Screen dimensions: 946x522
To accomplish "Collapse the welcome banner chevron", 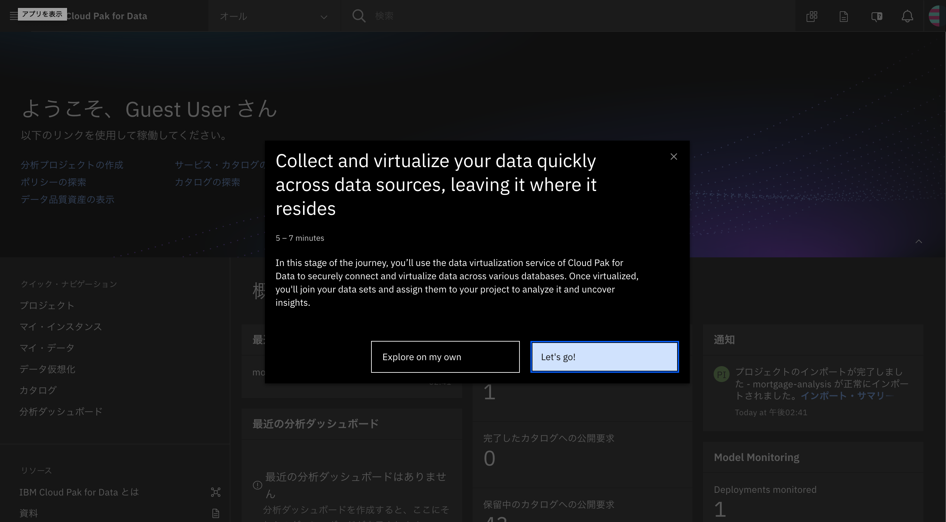I will pyautogui.click(x=918, y=241).
